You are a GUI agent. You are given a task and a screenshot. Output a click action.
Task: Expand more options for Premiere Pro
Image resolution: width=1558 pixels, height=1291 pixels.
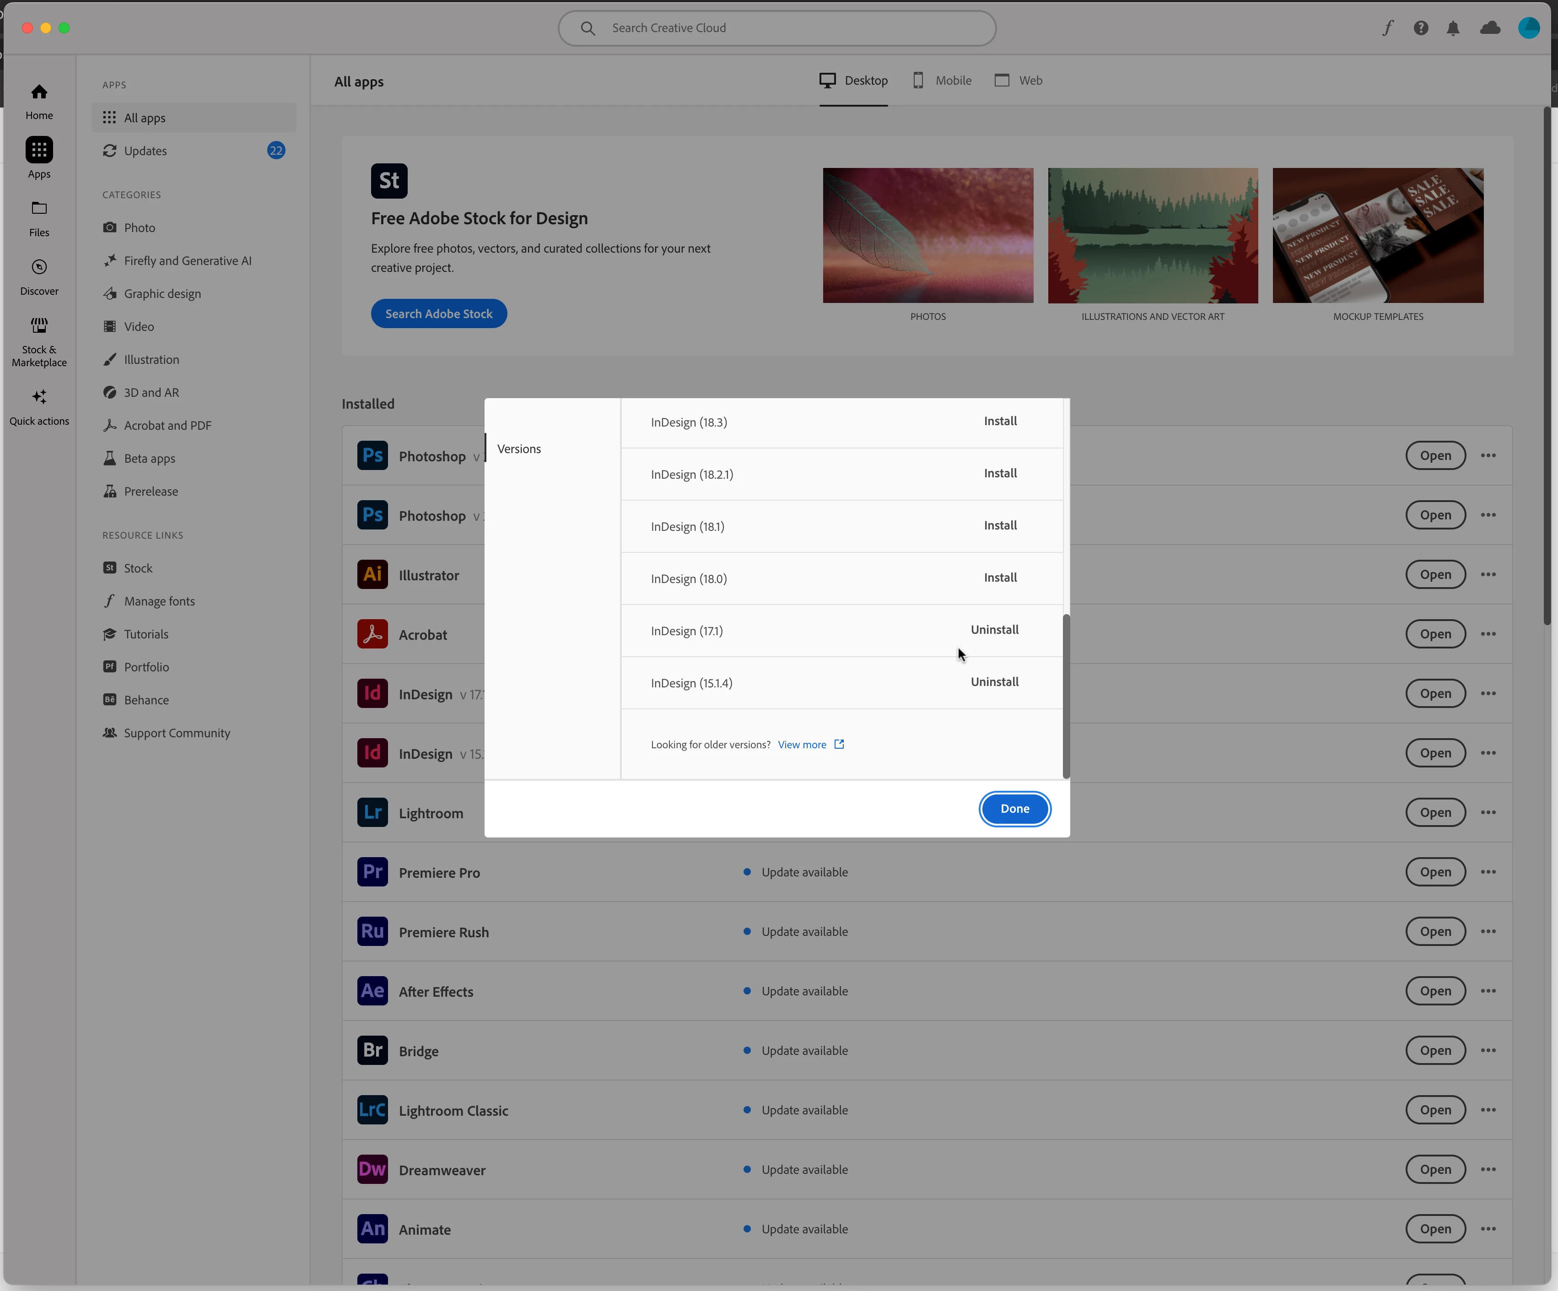pos(1488,872)
